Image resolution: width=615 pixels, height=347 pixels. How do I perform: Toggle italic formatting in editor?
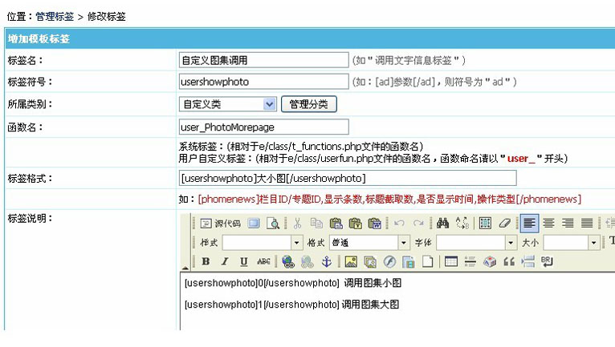[x=224, y=261]
